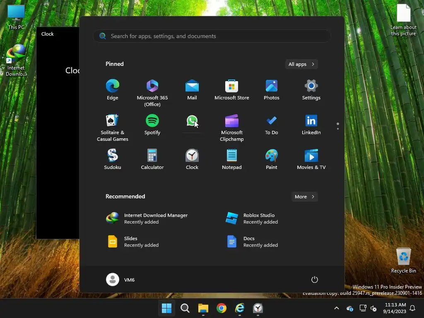The image size is (424, 318).
Task: Open LinkedIn pinned app
Action: 311,125
